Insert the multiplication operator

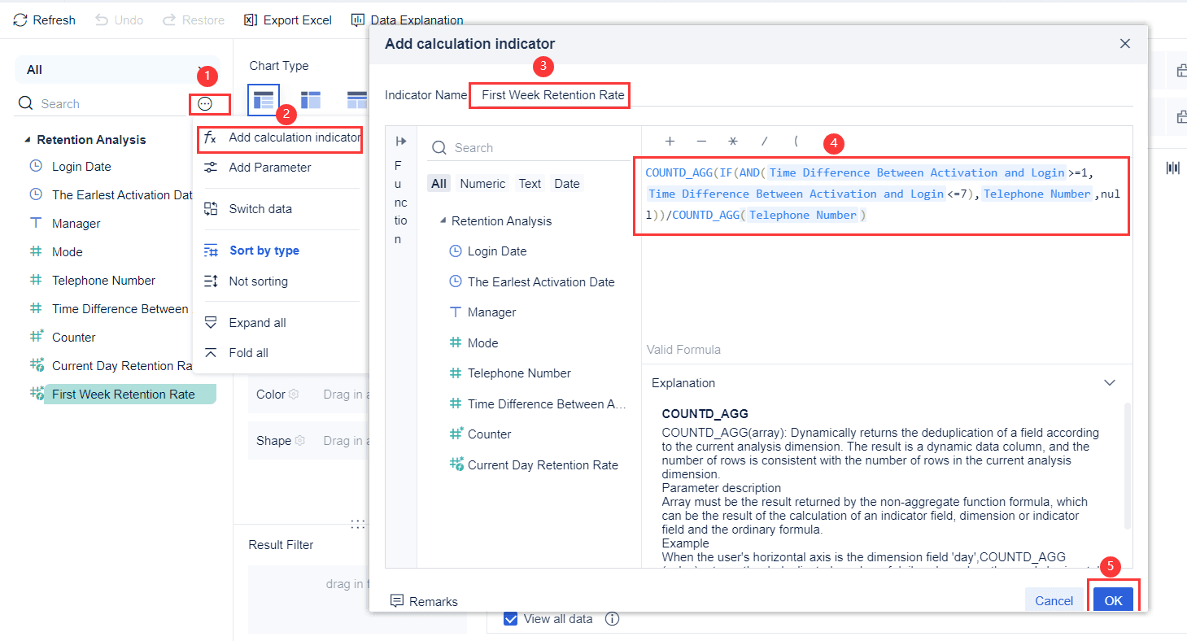pyautogui.click(x=732, y=142)
